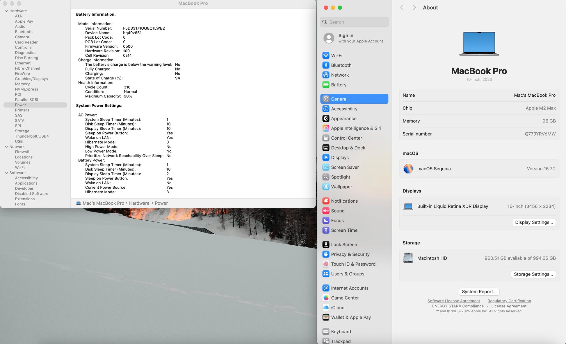Click the Notifications bell icon
This screenshot has height=344, width=566.
(x=326, y=201)
